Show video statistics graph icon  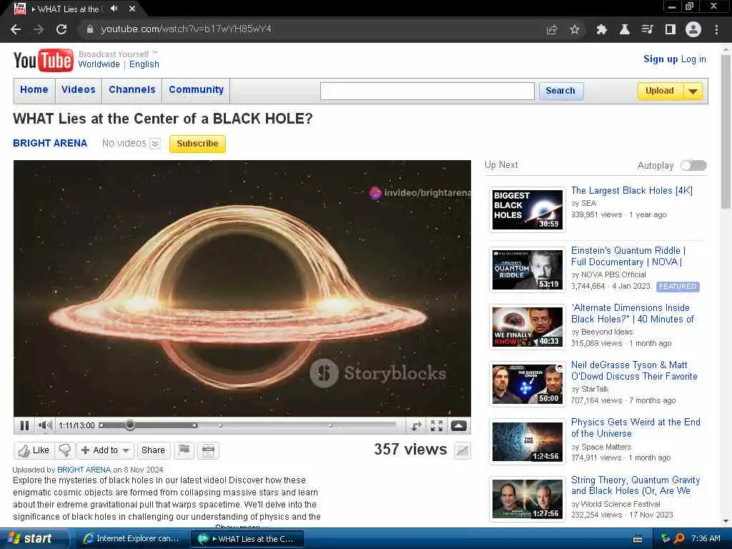pyautogui.click(x=463, y=450)
